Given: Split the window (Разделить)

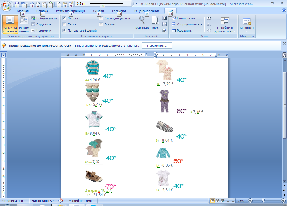Looking at the screenshot, I should (x=182, y=31).
